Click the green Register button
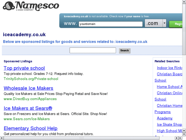The width and height of the screenshot is (186, 140). [176, 24]
